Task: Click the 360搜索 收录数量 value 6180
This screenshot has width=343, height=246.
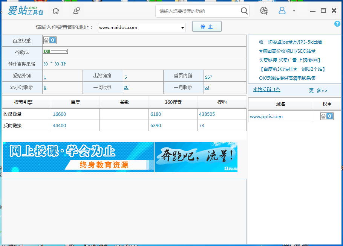Action: 156,114
